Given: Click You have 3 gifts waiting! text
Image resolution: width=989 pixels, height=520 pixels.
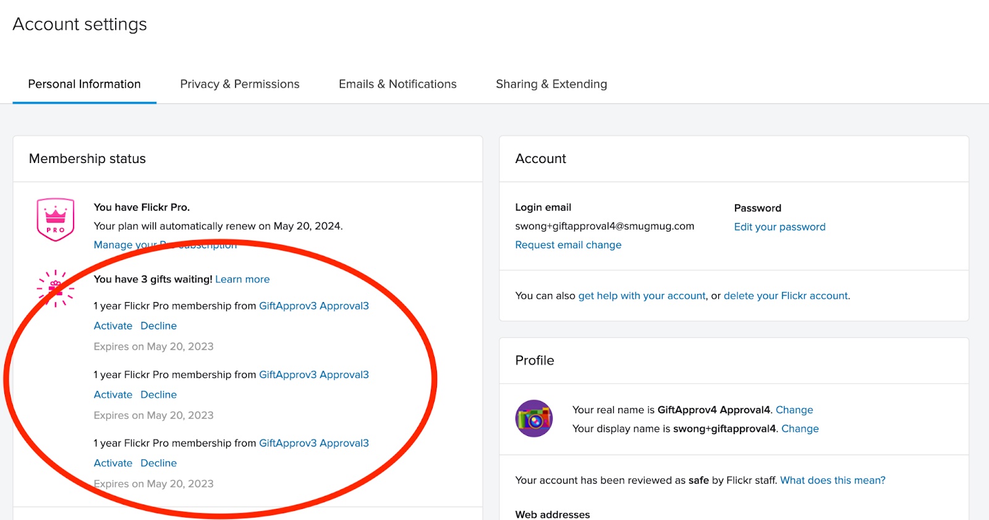Looking at the screenshot, I should (x=153, y=279).
